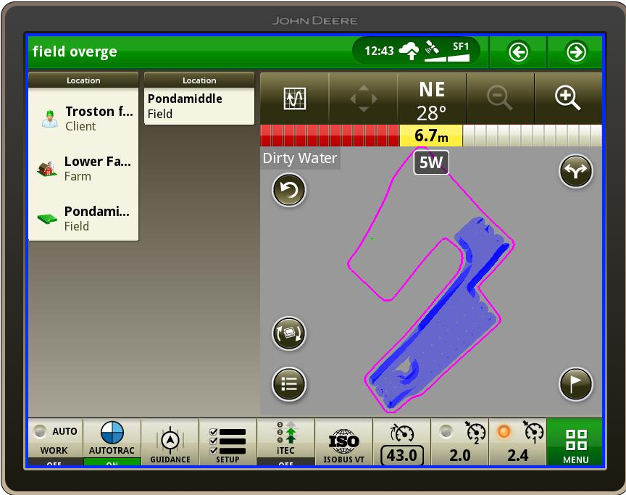The height and width of the screenshot is (495, 626).
Task: Open the SETUP checklist shortcut
Action: pyautogui.click(x=228, y=442)
